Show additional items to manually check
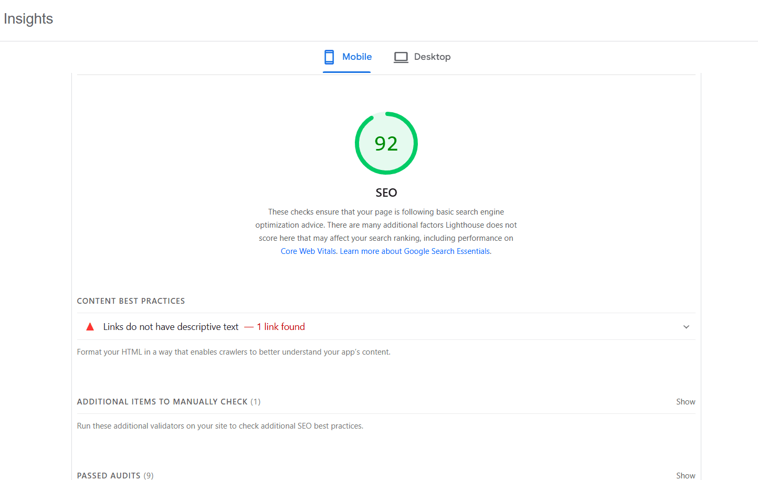The width and height of the screenshot is (758, 480). pos(686,401)
